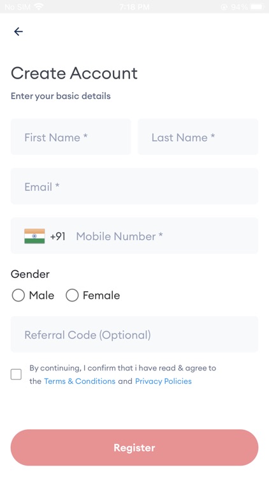Click the Last Name field
269x479 pixels.
(198, 137)
